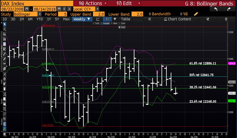Image resolution: width=237 pixels, height=138 pixels.
Task: Enable the Bandwidth checkbox
Action: point(150,14)
